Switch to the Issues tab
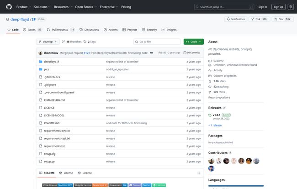Viewport: 297px width, 189px height. click(32, 30)
